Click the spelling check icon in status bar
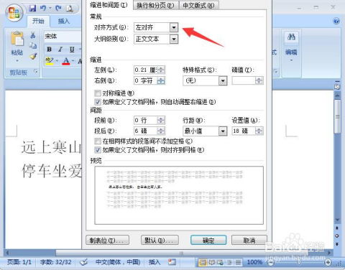 [x=84, y=262]
